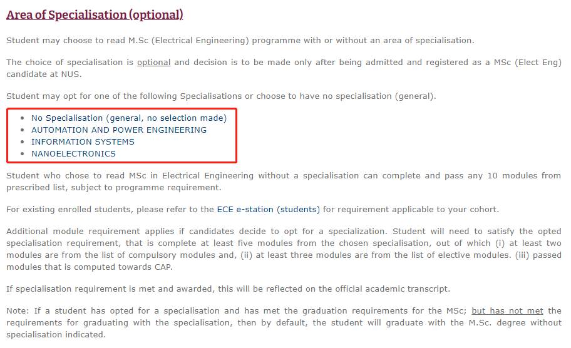Image resolution: width=571 pixels, height=348 pixels.
Task: Click the paragraph starting "The choice of specialisation"
Action: (x=284, y=68)
